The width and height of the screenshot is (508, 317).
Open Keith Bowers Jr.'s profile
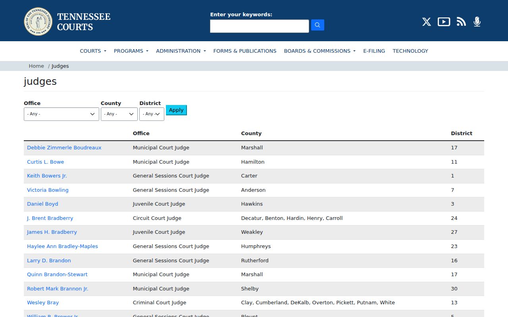47,176
